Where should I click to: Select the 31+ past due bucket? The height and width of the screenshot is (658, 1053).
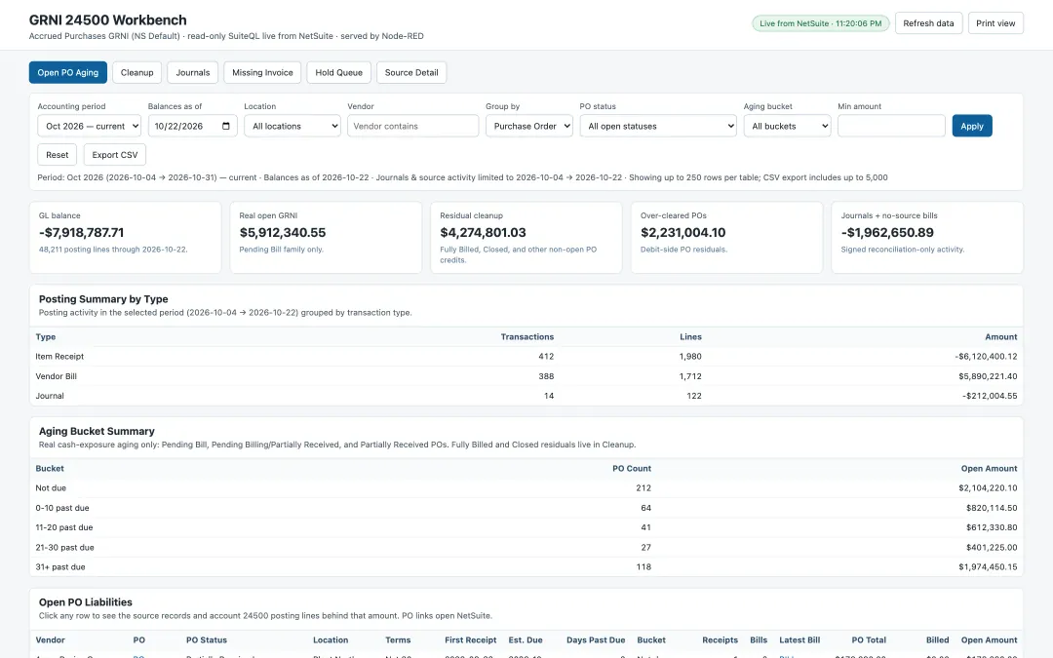(x=526, y=566)
